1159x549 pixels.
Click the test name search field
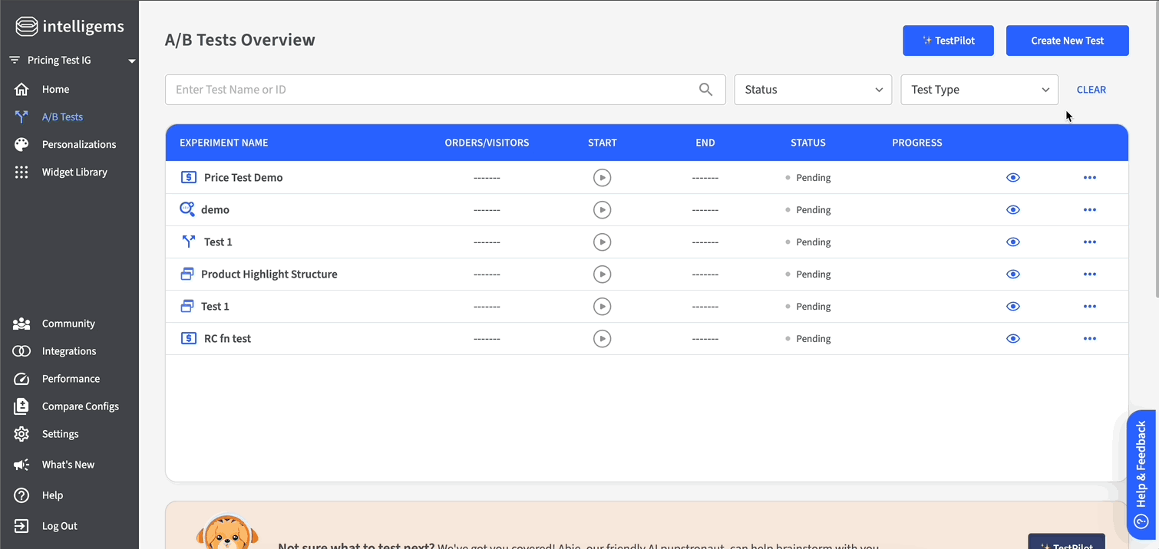click(x=430, y=90)
